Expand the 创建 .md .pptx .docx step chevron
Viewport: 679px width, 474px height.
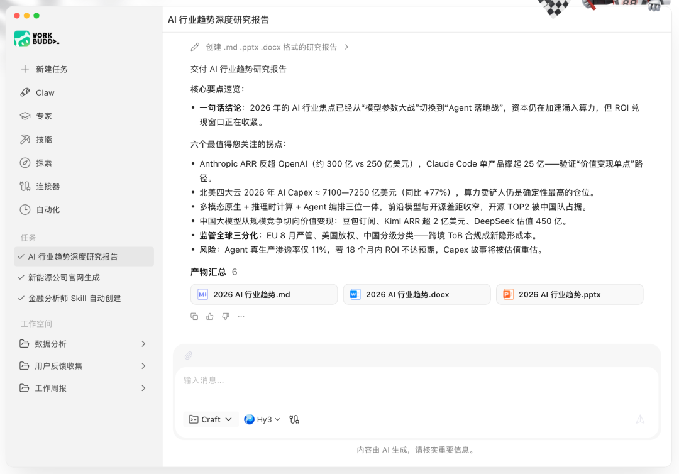pos(346,47)
